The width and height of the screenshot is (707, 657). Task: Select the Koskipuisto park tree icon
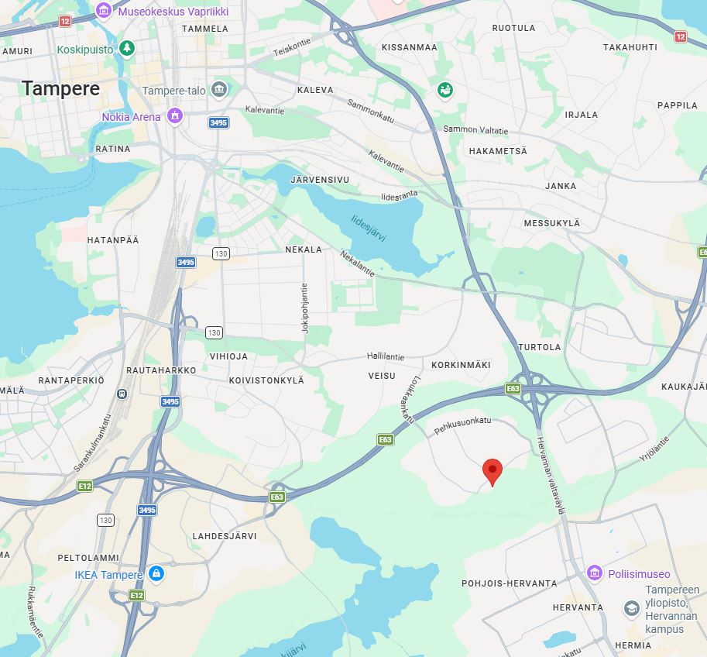127,48
